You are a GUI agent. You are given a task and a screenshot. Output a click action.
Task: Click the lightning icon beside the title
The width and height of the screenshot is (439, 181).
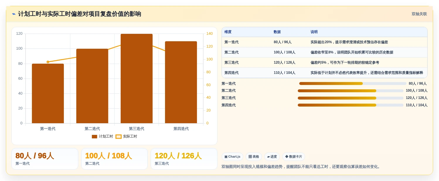click(x=14, y=14)
